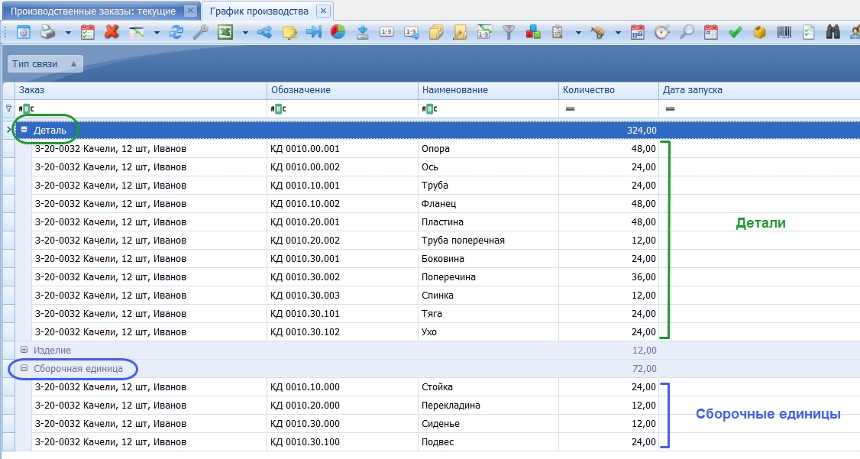This screenshot has width=860, height=459.
Task: Click the colored cubes icon
Action: [x=533, y=32]
